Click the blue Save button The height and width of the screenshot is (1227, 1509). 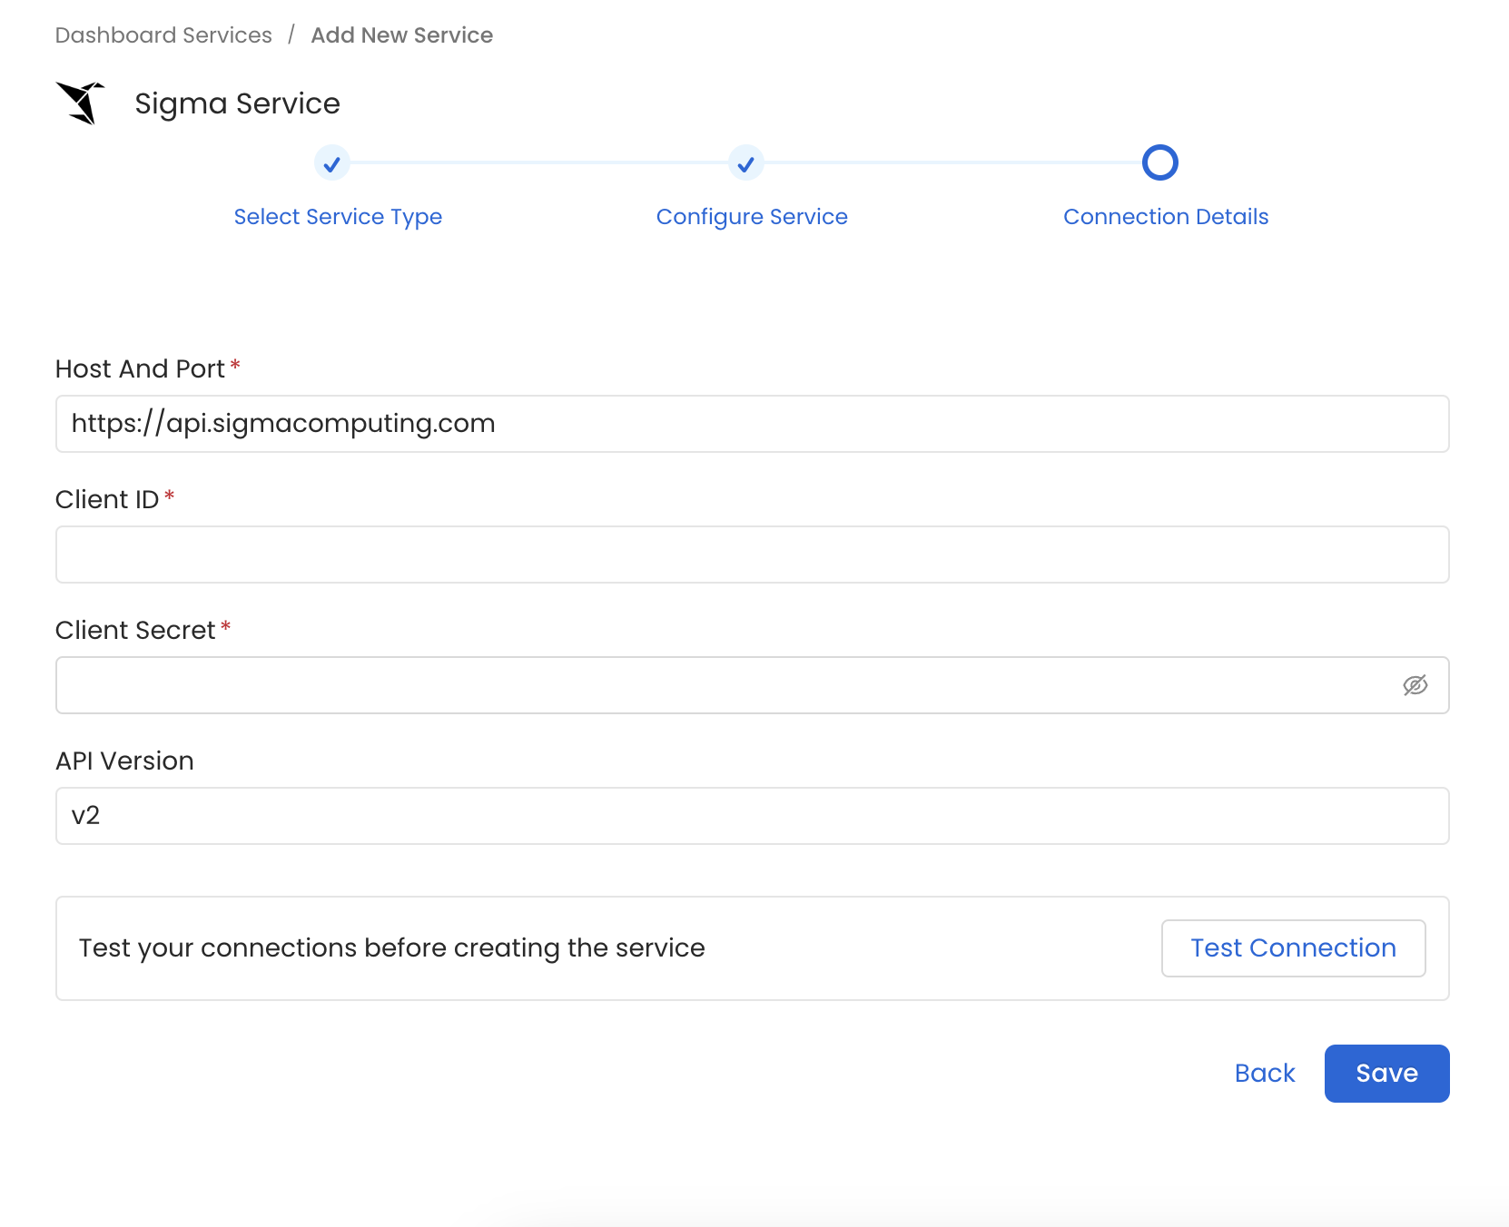pyautogui.click(x=1386, y=1074)
